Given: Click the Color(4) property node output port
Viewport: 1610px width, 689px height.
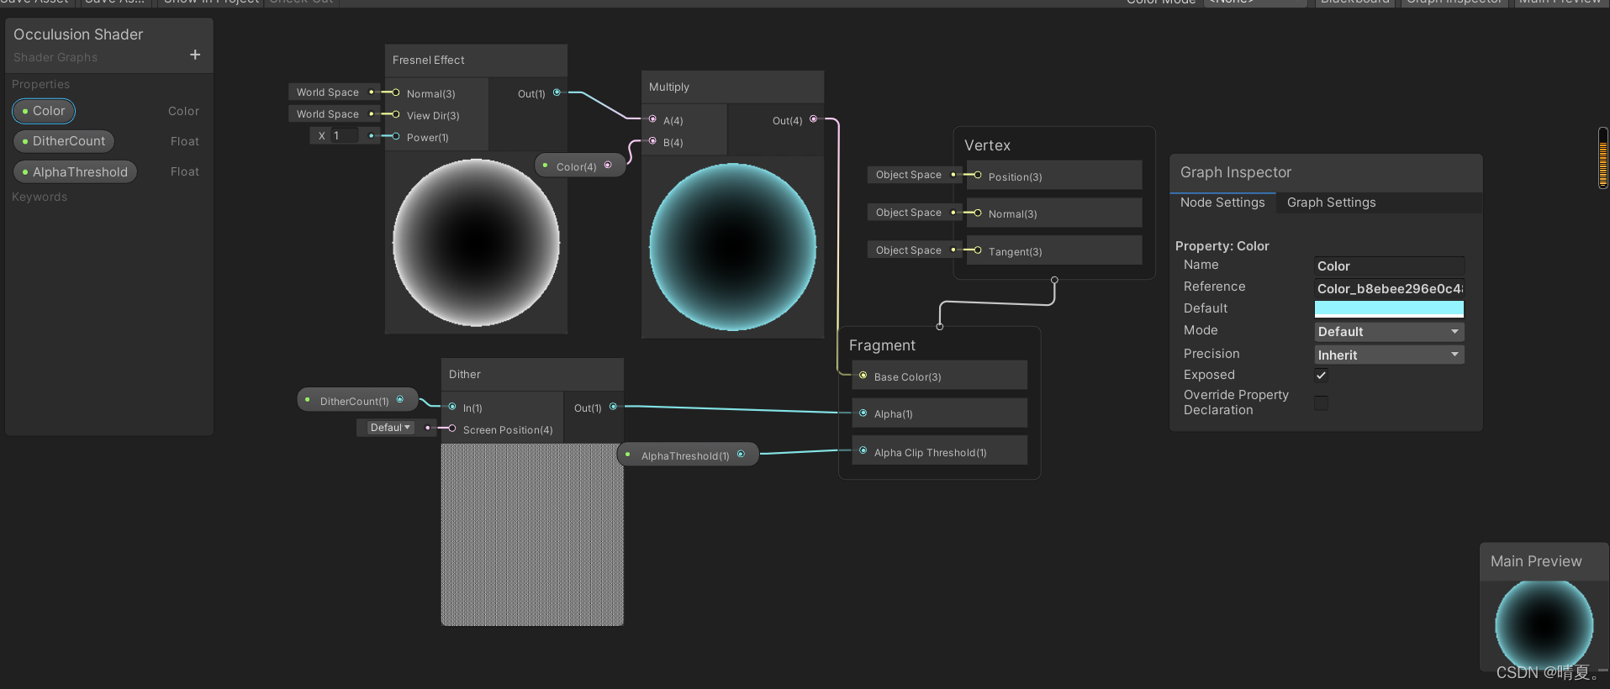Looking at the screenshot, I should point(608,166).
